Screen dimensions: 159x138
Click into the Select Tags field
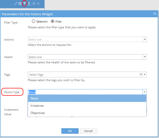pos(83,75)
